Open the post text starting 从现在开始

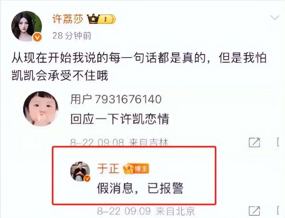(x=139, y=67)
